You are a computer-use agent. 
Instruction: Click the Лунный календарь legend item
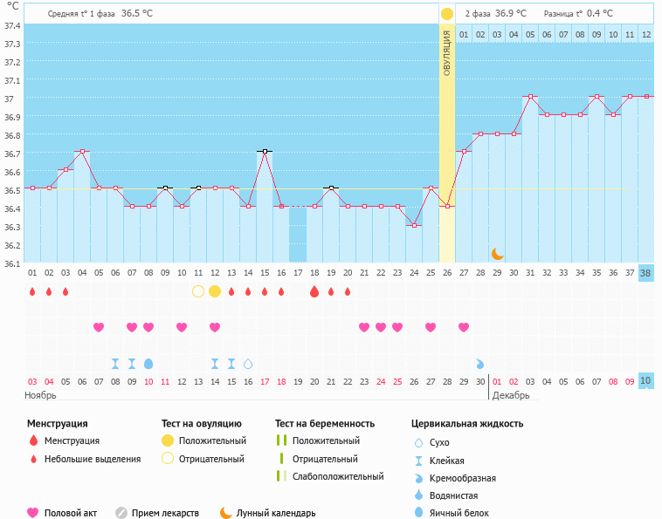tap(266, 513)
